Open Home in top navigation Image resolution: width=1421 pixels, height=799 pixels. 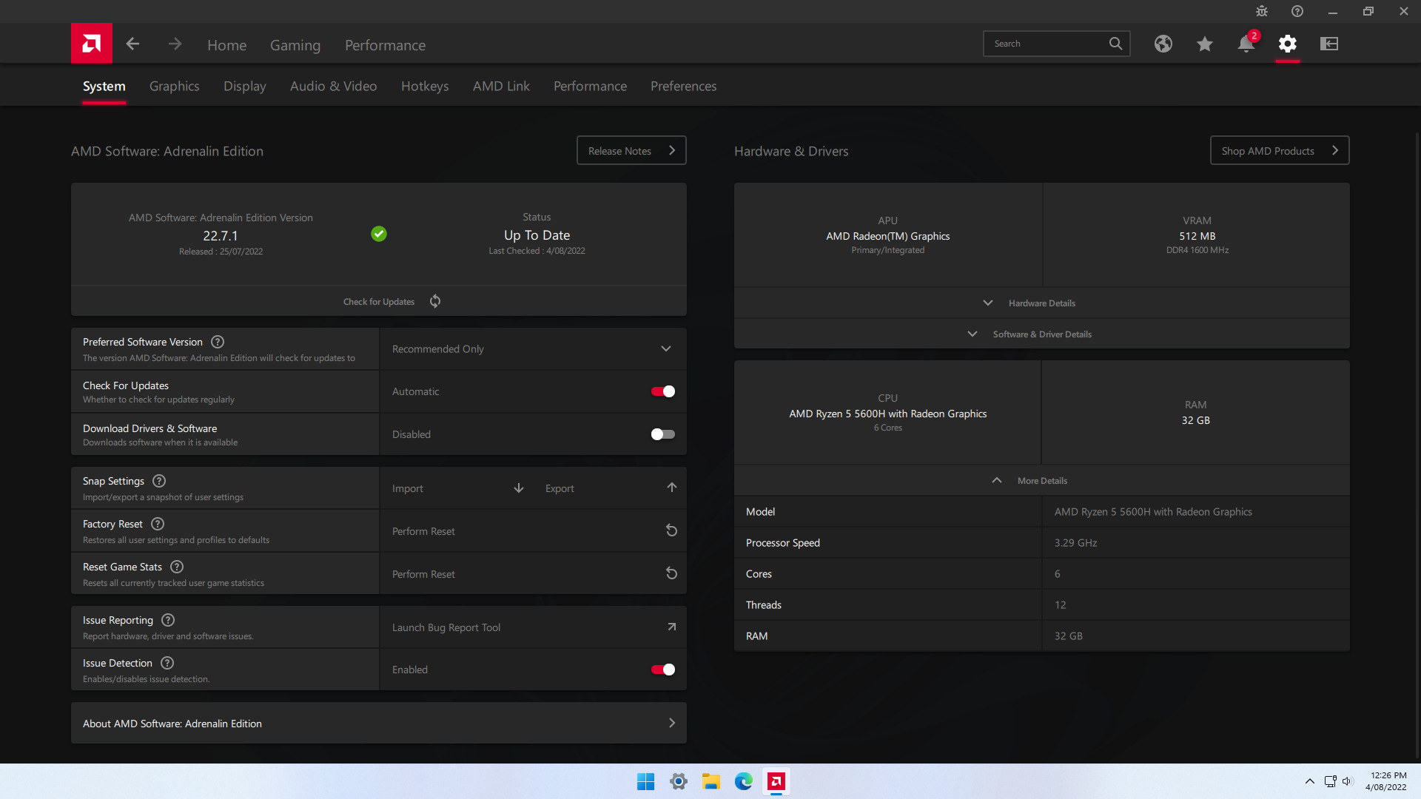coord(226,45)
